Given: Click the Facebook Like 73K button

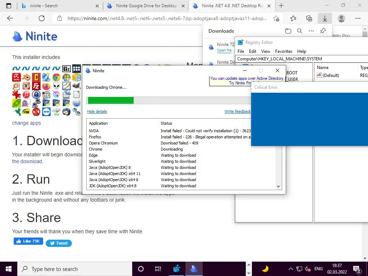Looking at the screenshot, I should coord(28,241).
